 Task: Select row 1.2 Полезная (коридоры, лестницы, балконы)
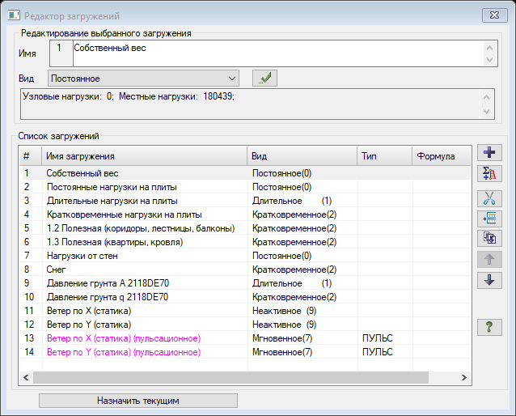[245, 228]
